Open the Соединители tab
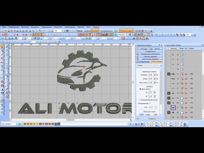This screenshot has height=153, width=204. (x=149, y=51)
